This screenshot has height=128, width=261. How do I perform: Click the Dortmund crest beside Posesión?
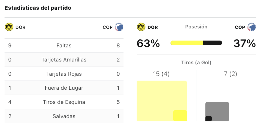coord(141,27)
